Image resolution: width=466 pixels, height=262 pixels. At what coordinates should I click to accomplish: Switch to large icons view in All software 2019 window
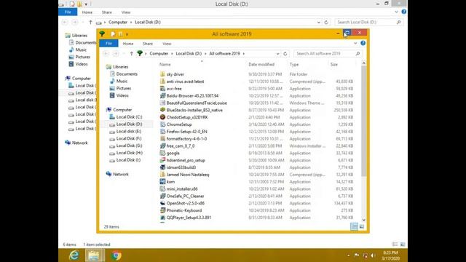pyautogui.click(x=362, y=226)
